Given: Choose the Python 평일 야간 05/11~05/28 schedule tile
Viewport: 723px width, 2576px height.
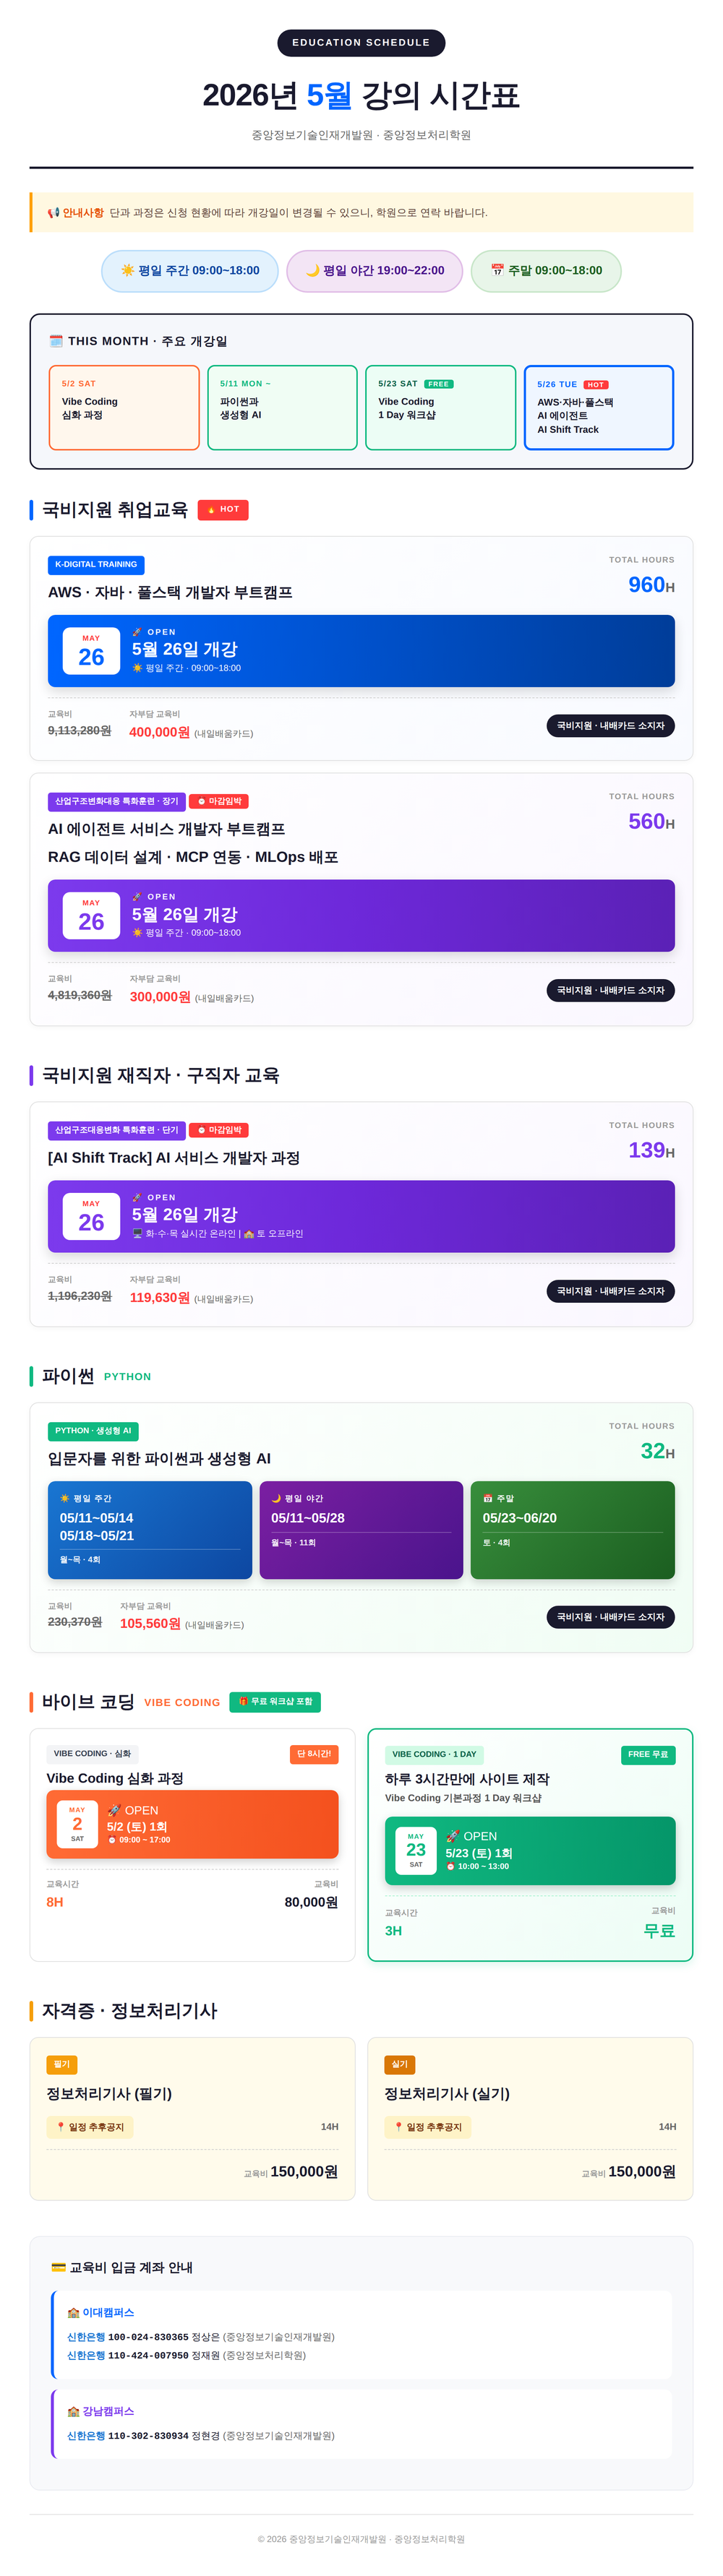Looking at the screenshot, I should click(x=361, y=1530).
